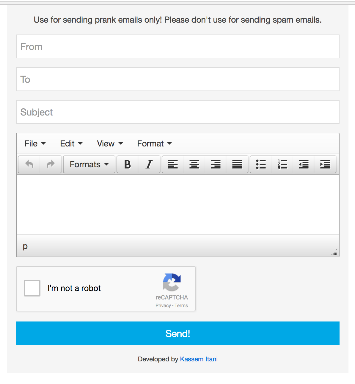Insert a bullet list

coord(261,164)
